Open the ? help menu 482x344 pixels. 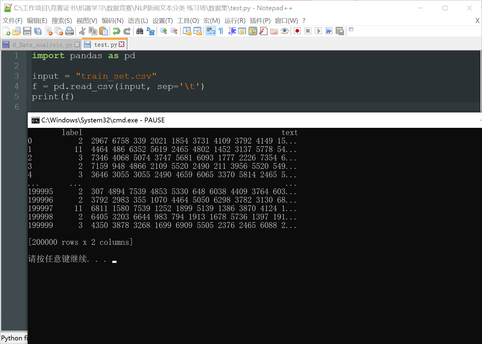(304, 21)
